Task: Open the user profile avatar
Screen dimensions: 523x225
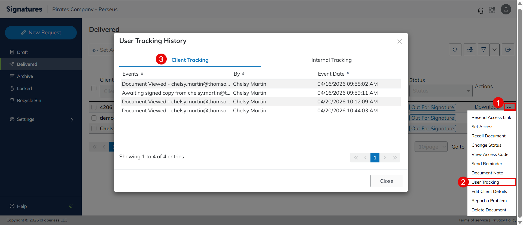Action: tap(506, 10)
